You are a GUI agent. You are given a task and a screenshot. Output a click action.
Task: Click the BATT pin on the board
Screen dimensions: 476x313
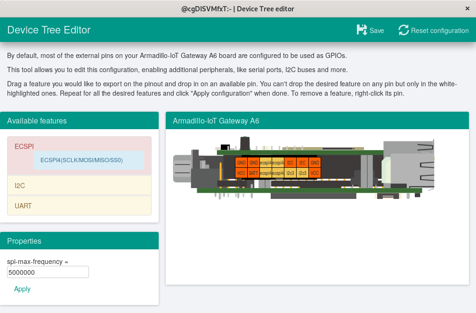[x=253, y=173]
